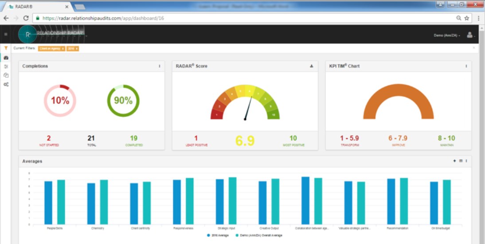The image size is (485, 244).
Task: Open the sliders settings sidebar icon
Action: pyautogui.click(x=6, y=66)
